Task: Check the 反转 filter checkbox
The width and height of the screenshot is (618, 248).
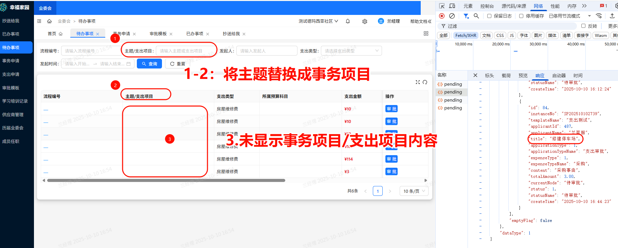Action: click(583, 26)
